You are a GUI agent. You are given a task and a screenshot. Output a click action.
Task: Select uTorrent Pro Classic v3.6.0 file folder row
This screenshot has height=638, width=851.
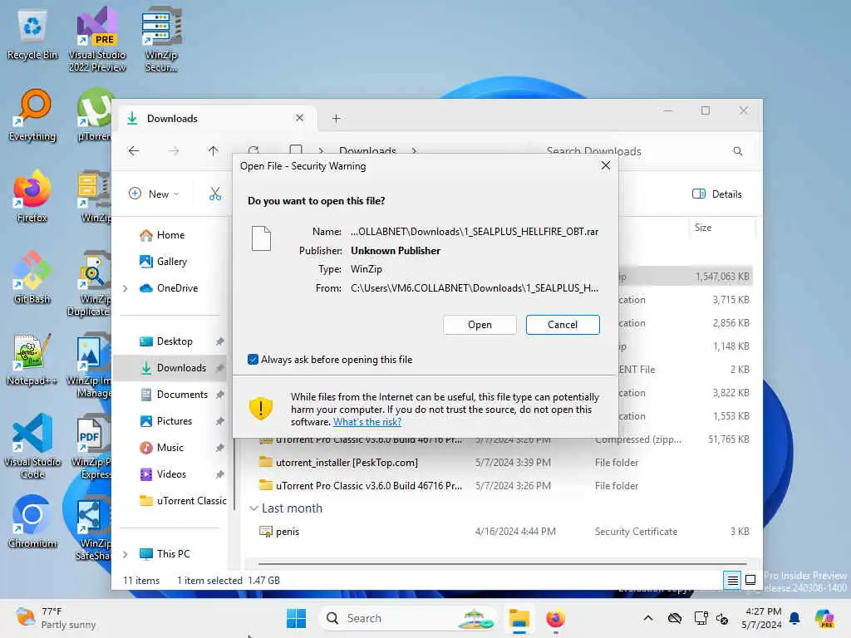click(x=504, y=485)
